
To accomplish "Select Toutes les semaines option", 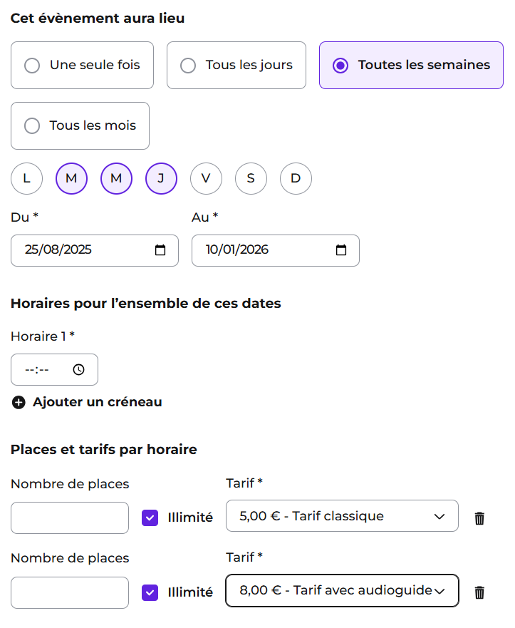I will [411, 66].
